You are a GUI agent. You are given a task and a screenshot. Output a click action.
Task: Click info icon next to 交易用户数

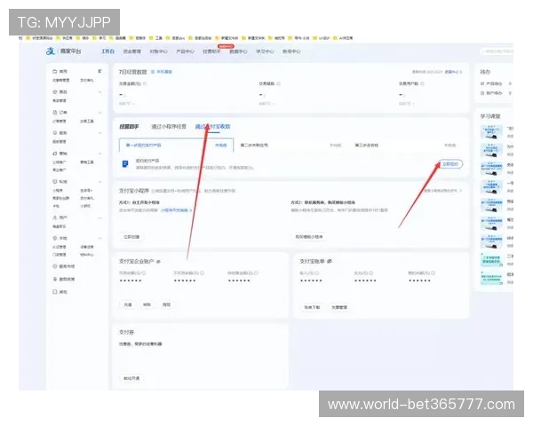(423, 83)
